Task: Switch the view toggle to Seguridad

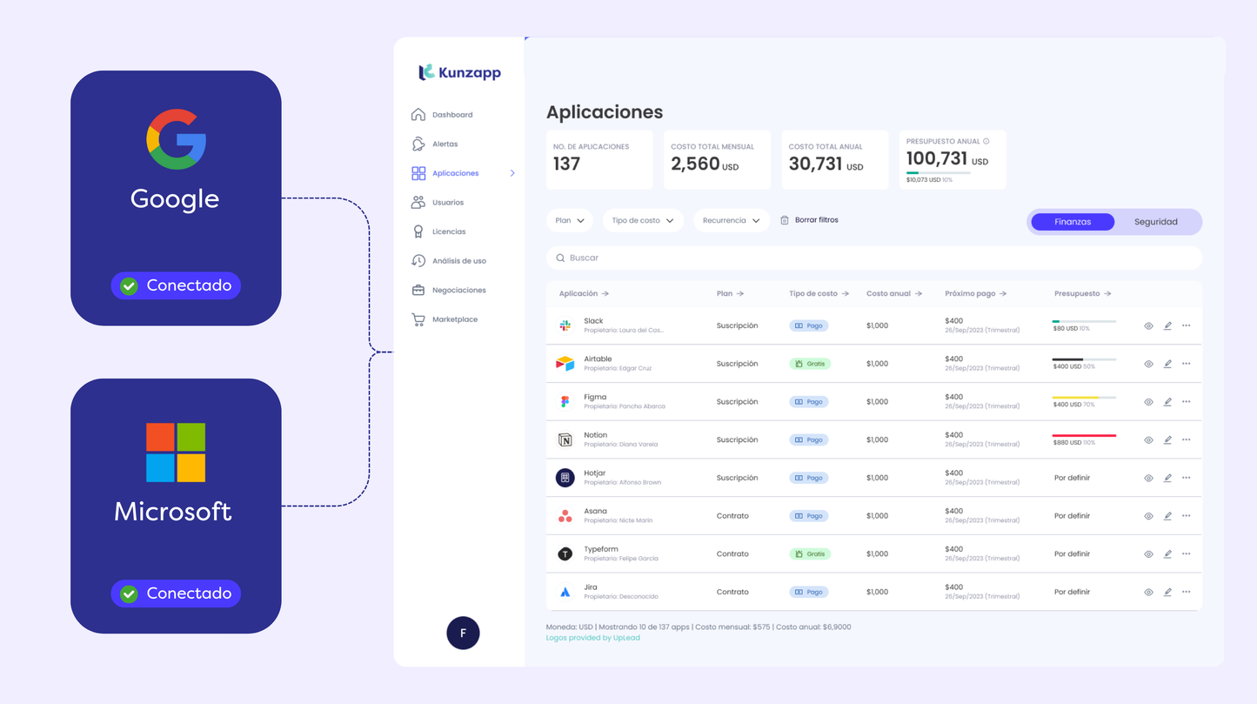Action: 1155,222
